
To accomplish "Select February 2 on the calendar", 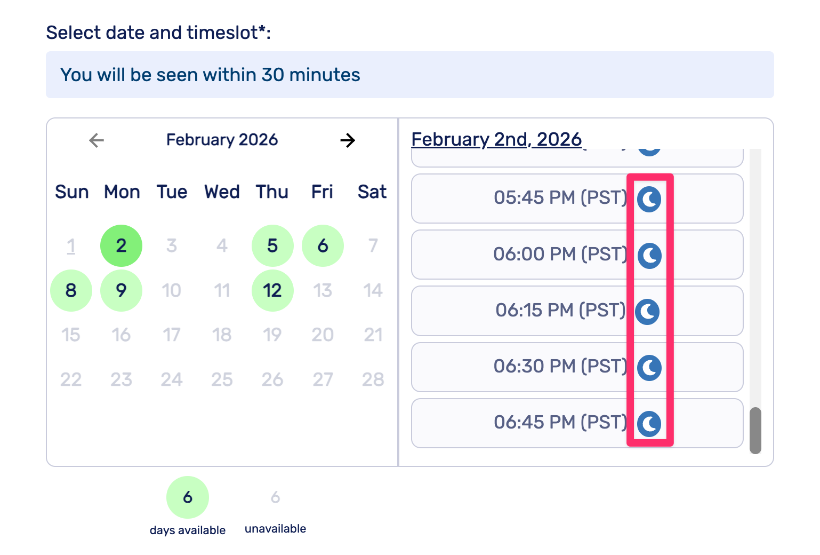I will pos(122,245).
